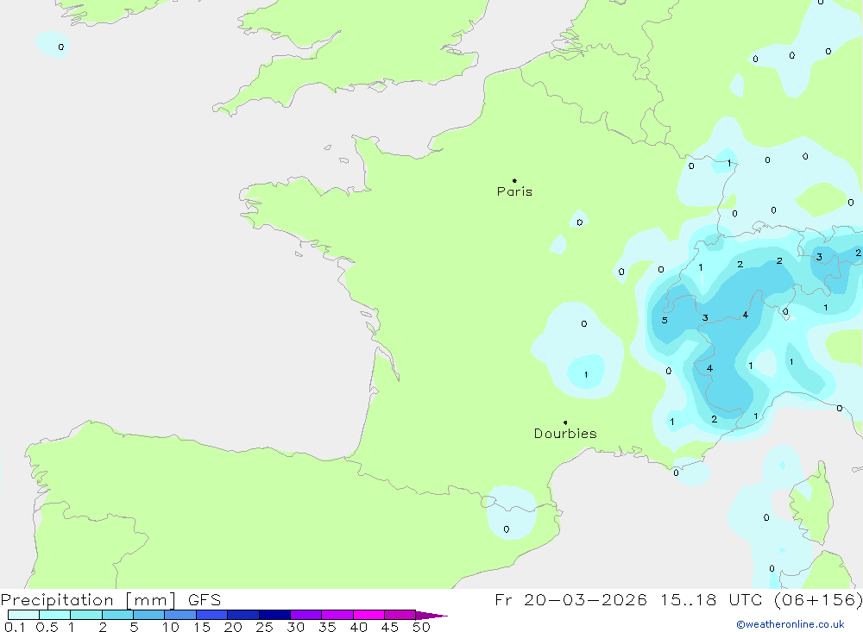The width and height of the screenshot is (863, 632).
Task: Click the value 3 next to 5
Action: [x=705, y=318]
